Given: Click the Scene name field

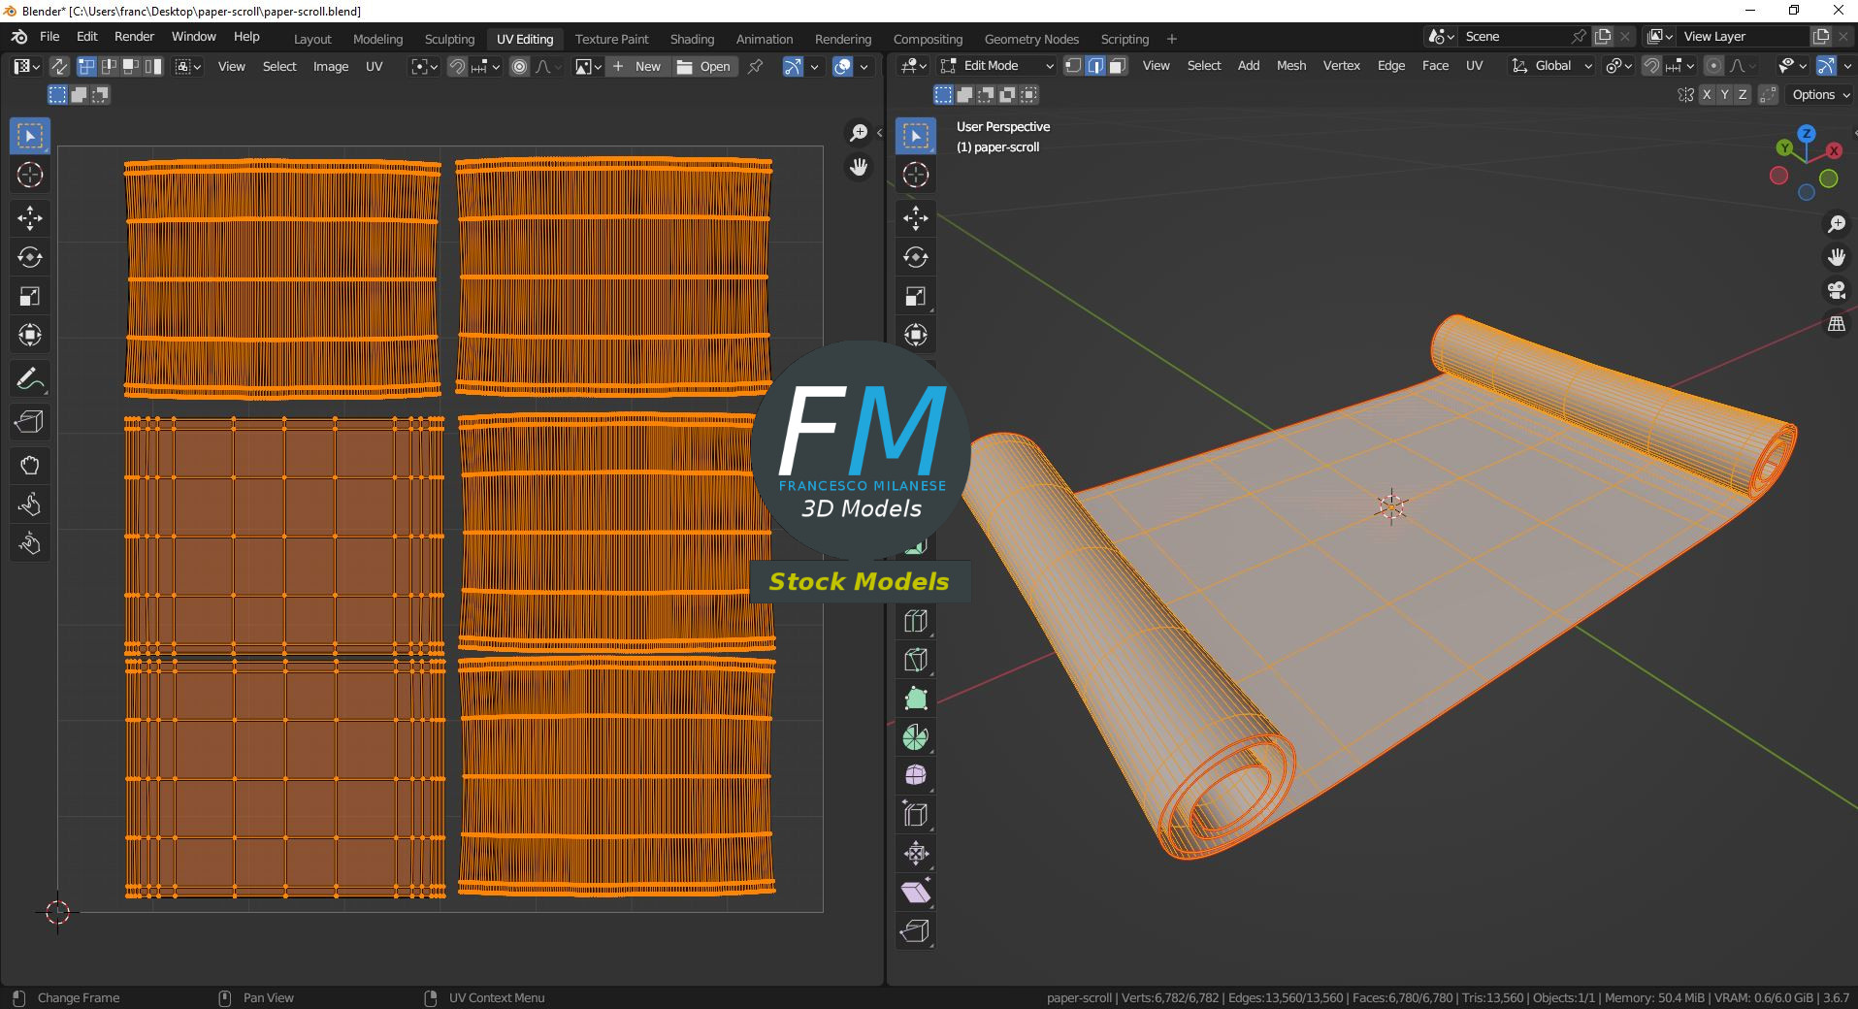Looking at the screenshot, I should (x=1514, y=36).
